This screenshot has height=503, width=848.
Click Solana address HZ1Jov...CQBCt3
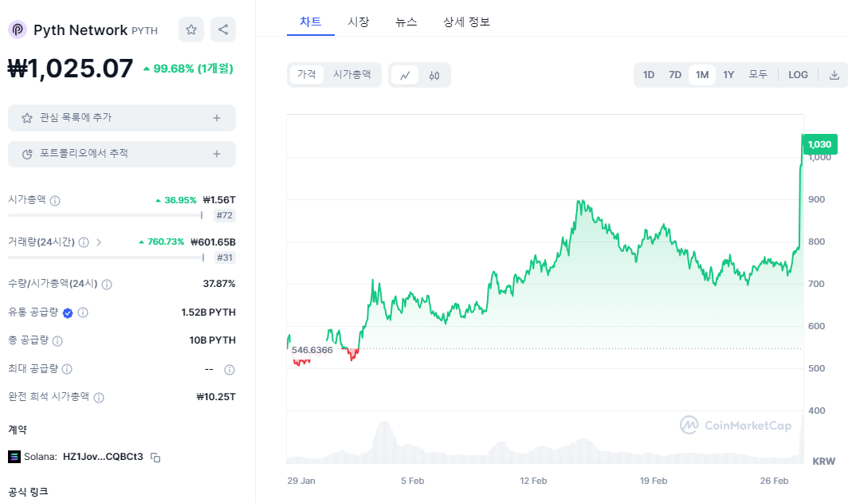coord(103,457)
